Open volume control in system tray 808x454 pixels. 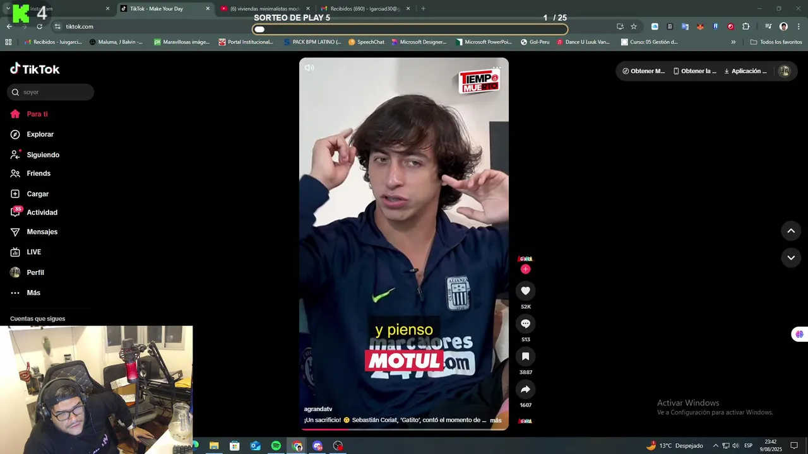735,446
